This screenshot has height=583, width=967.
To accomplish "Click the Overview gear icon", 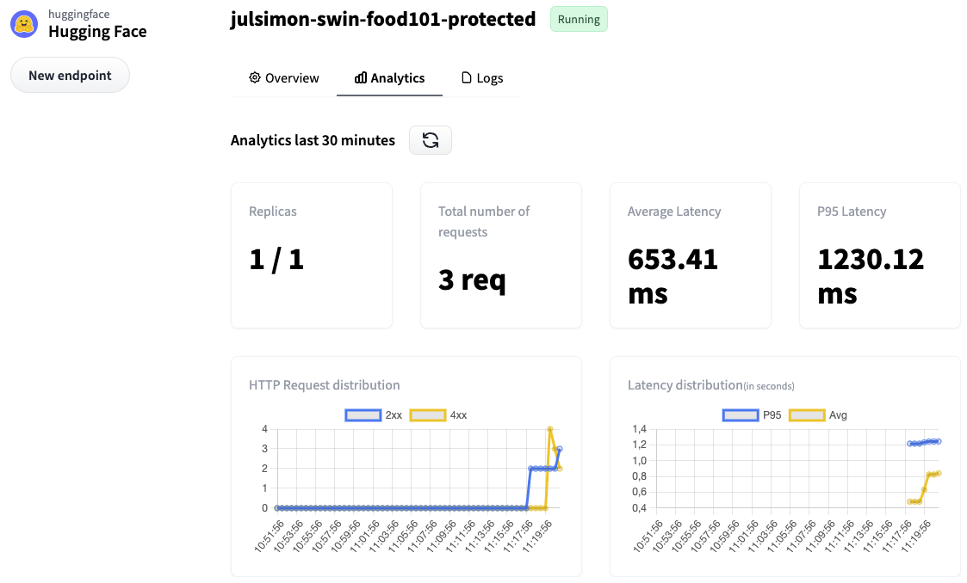I will coord(255,77).
